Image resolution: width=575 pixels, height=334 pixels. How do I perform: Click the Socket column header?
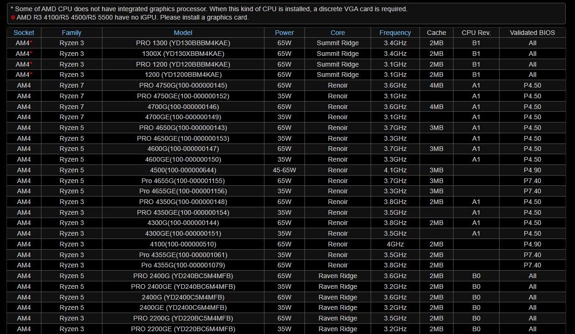click(24, 33)
